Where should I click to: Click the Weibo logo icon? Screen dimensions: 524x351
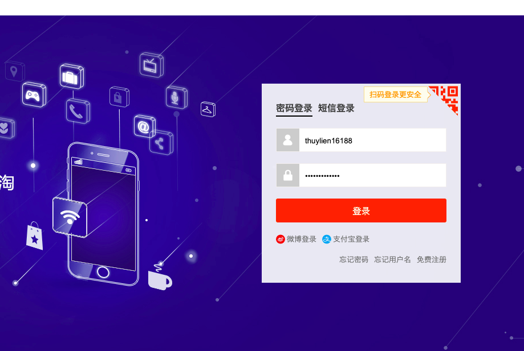coord(281,239)
